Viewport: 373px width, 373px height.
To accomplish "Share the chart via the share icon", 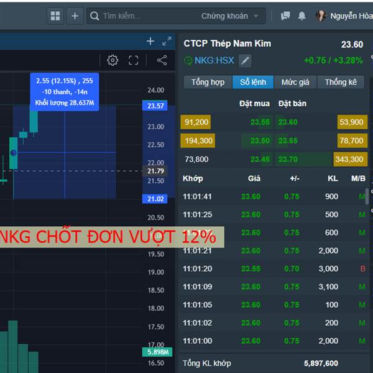I will pyautogui.click(x=162, y=60).
